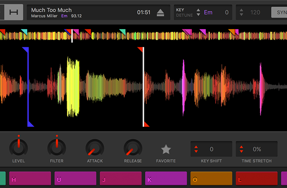This screenshot has width=287, height=188.
Task: Click the FILTER knob
Action: point(57,148)
